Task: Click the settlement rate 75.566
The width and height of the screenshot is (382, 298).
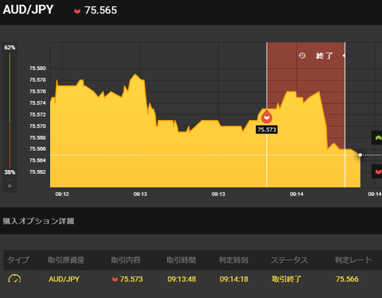Action: 347,279
